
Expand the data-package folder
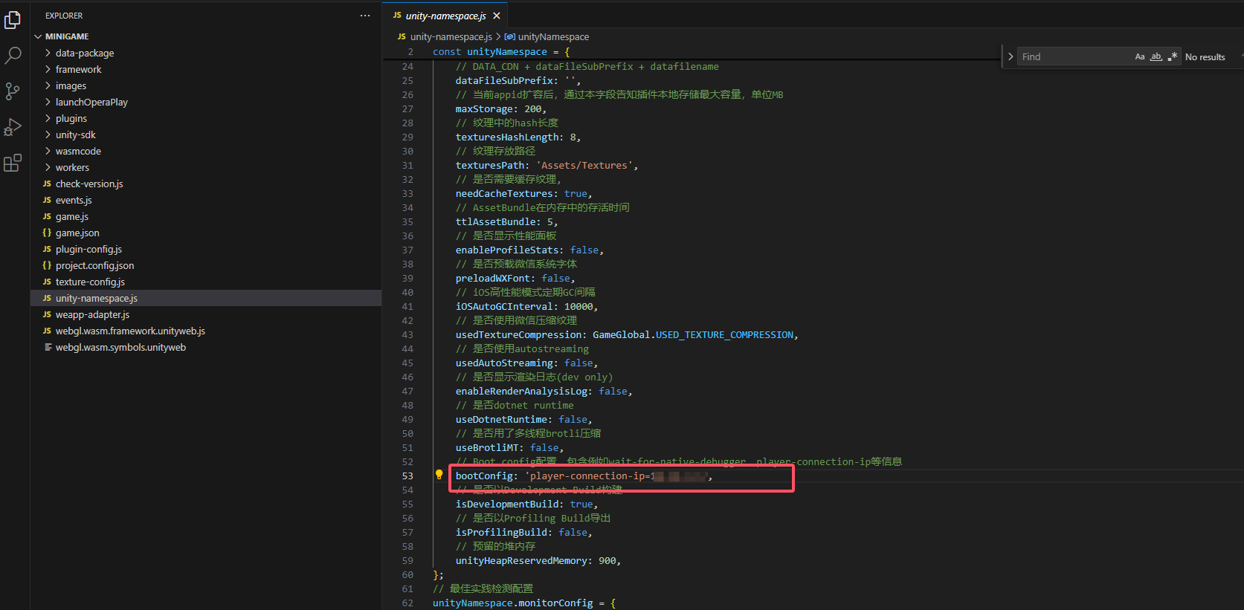point(48,53)
